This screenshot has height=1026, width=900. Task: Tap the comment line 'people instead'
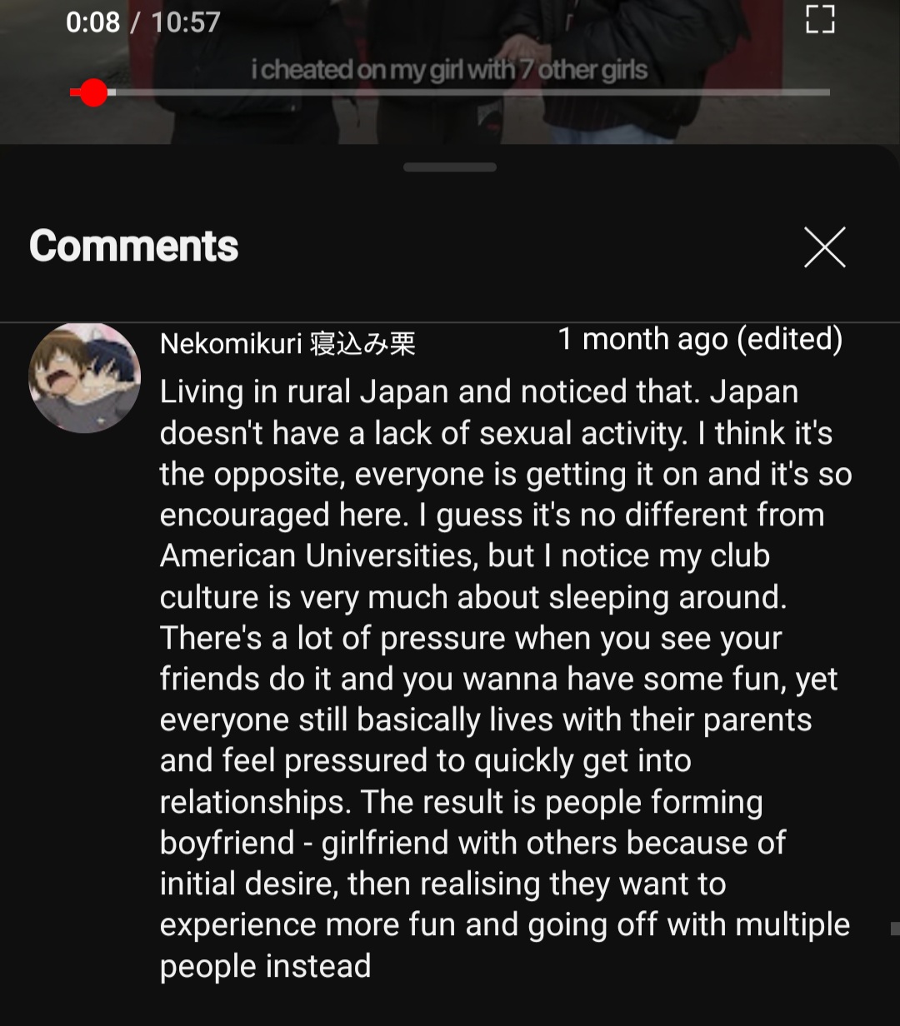tap(266, 966)
